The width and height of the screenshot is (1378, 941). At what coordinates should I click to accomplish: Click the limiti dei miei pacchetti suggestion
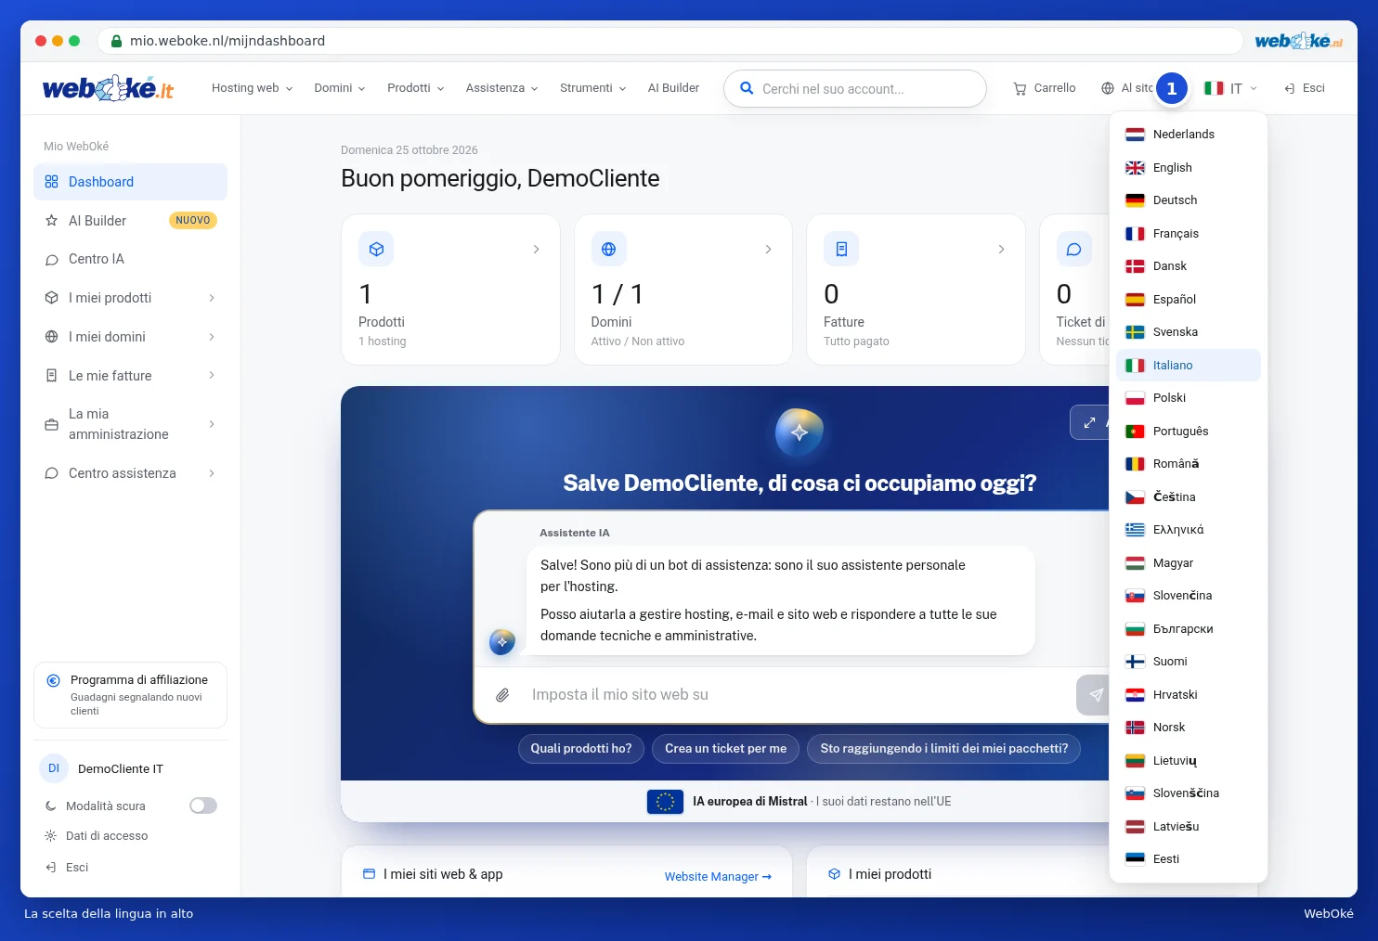point(943,749)
